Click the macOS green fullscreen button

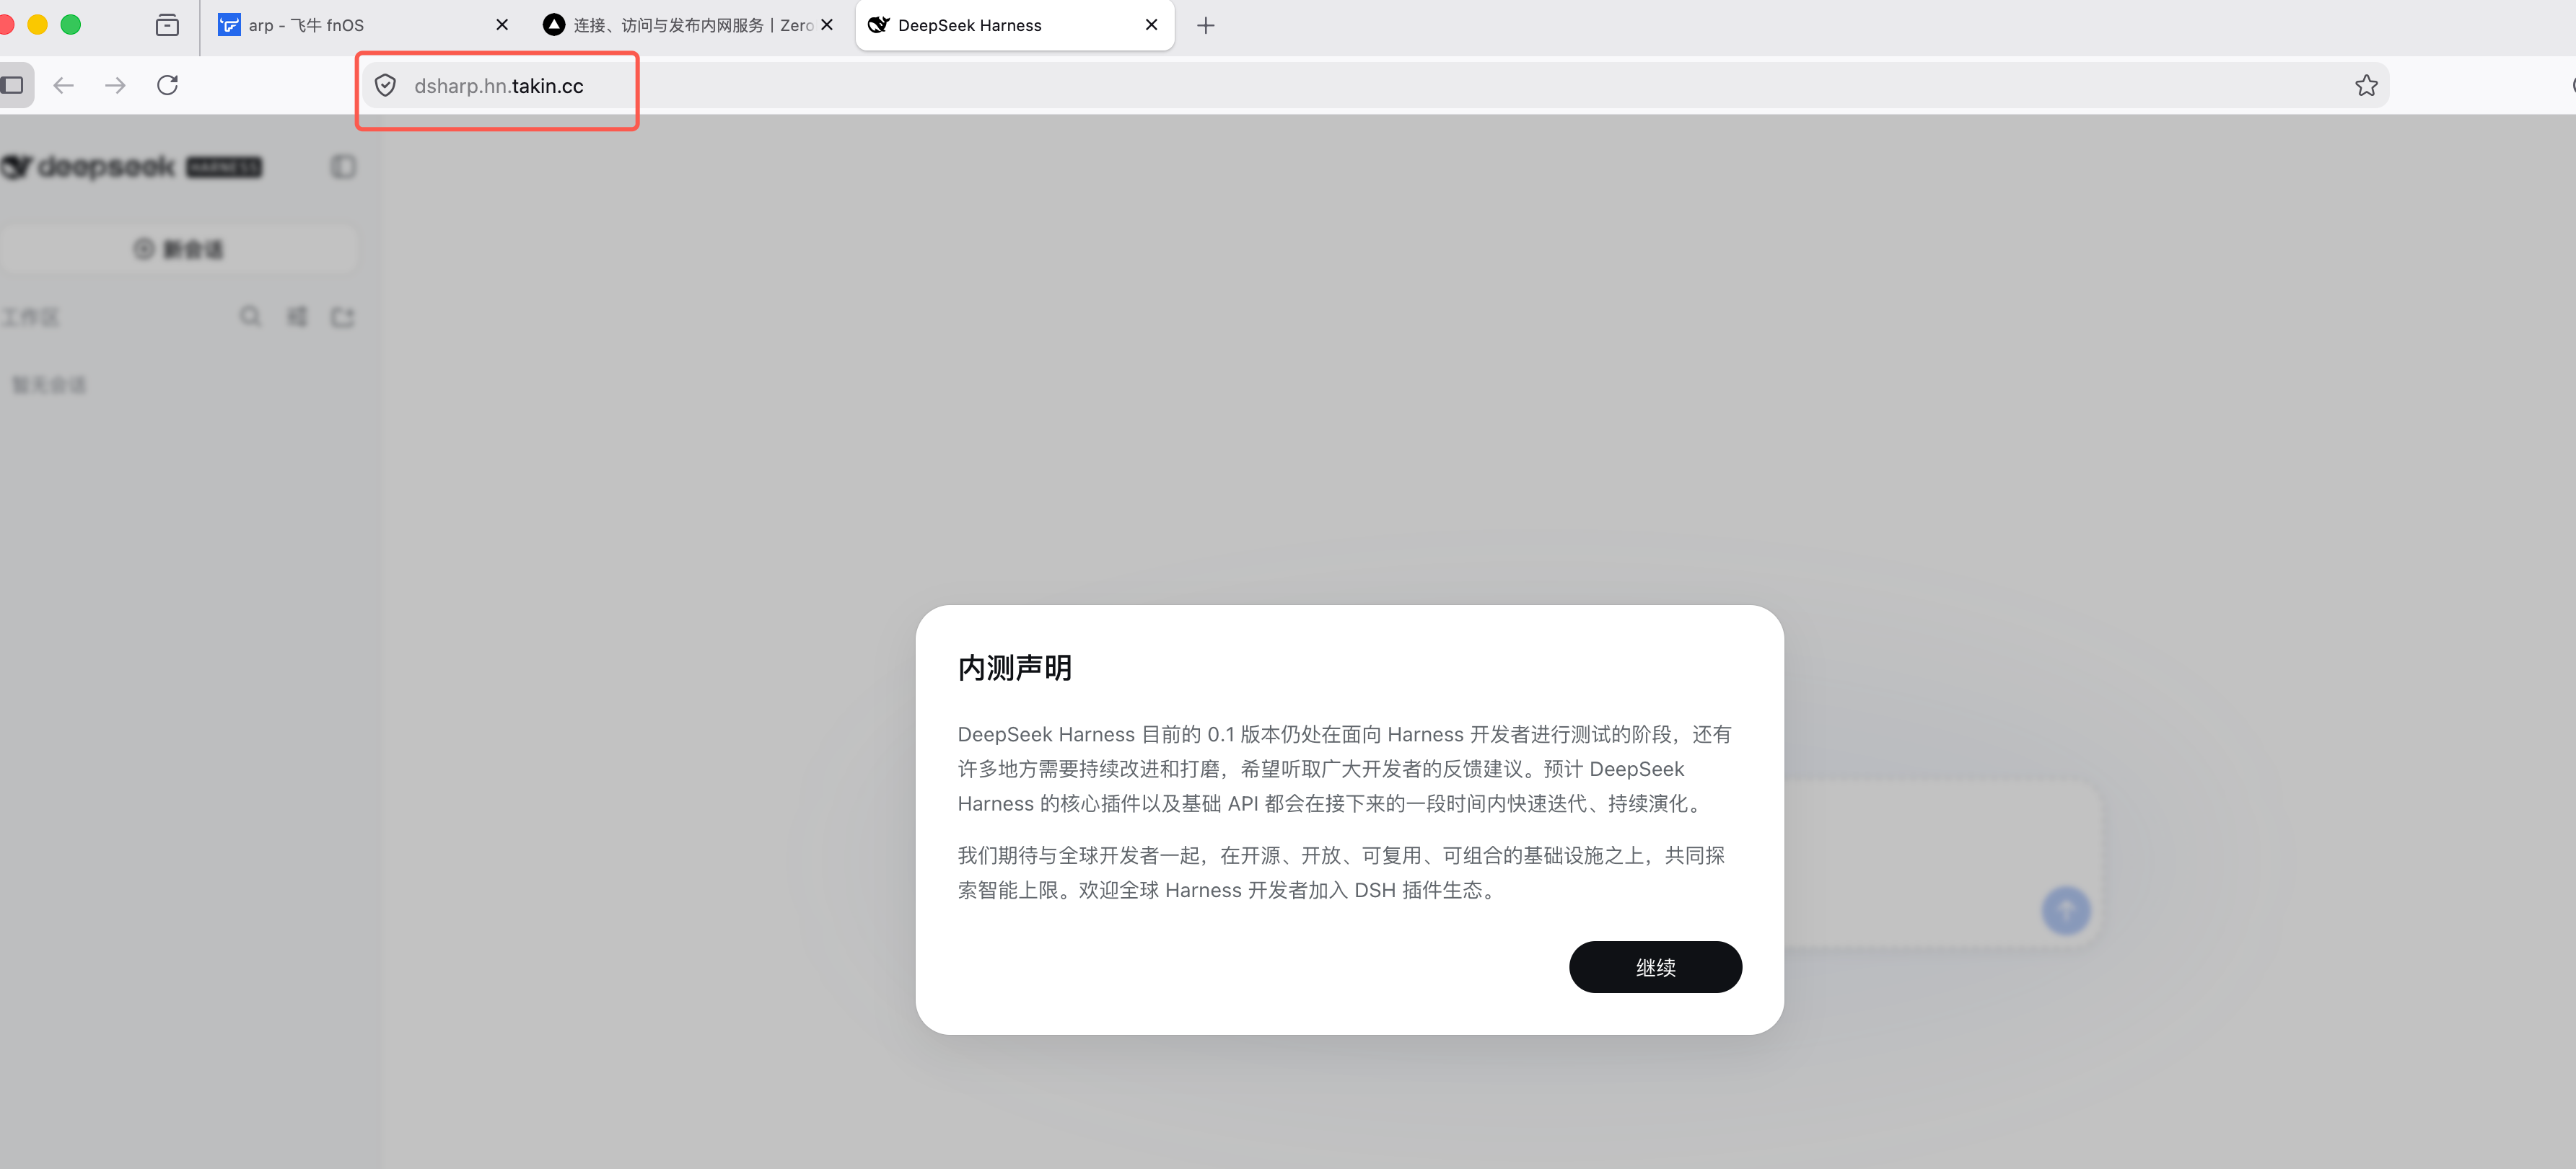70,25
